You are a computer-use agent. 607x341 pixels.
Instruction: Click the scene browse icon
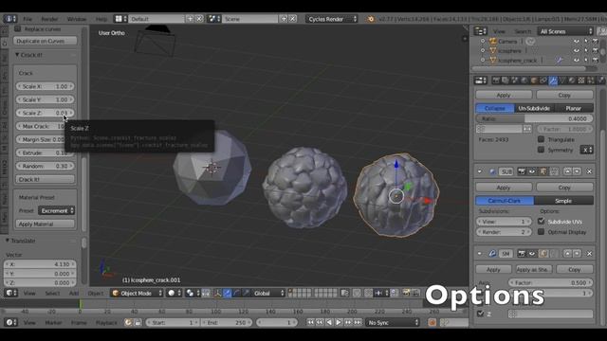[x=213, y=19]
